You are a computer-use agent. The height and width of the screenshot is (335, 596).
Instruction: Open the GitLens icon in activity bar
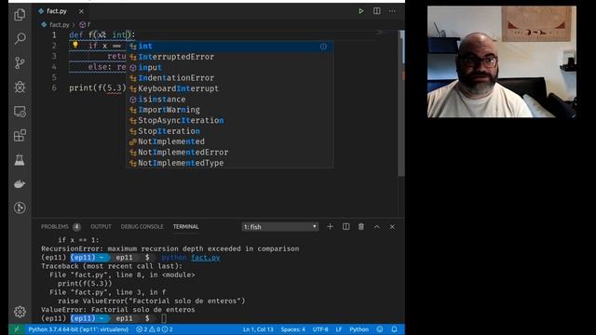point(20,208)
